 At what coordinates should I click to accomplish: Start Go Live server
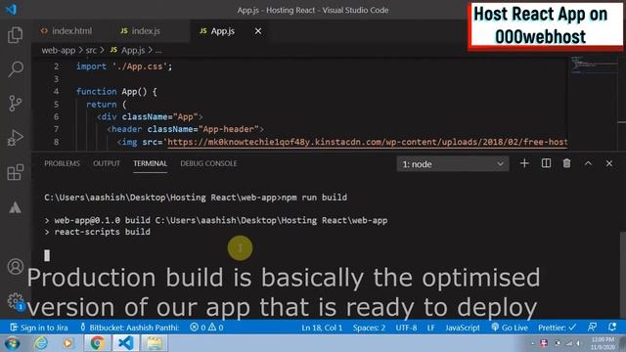click(x=510, y=328)
